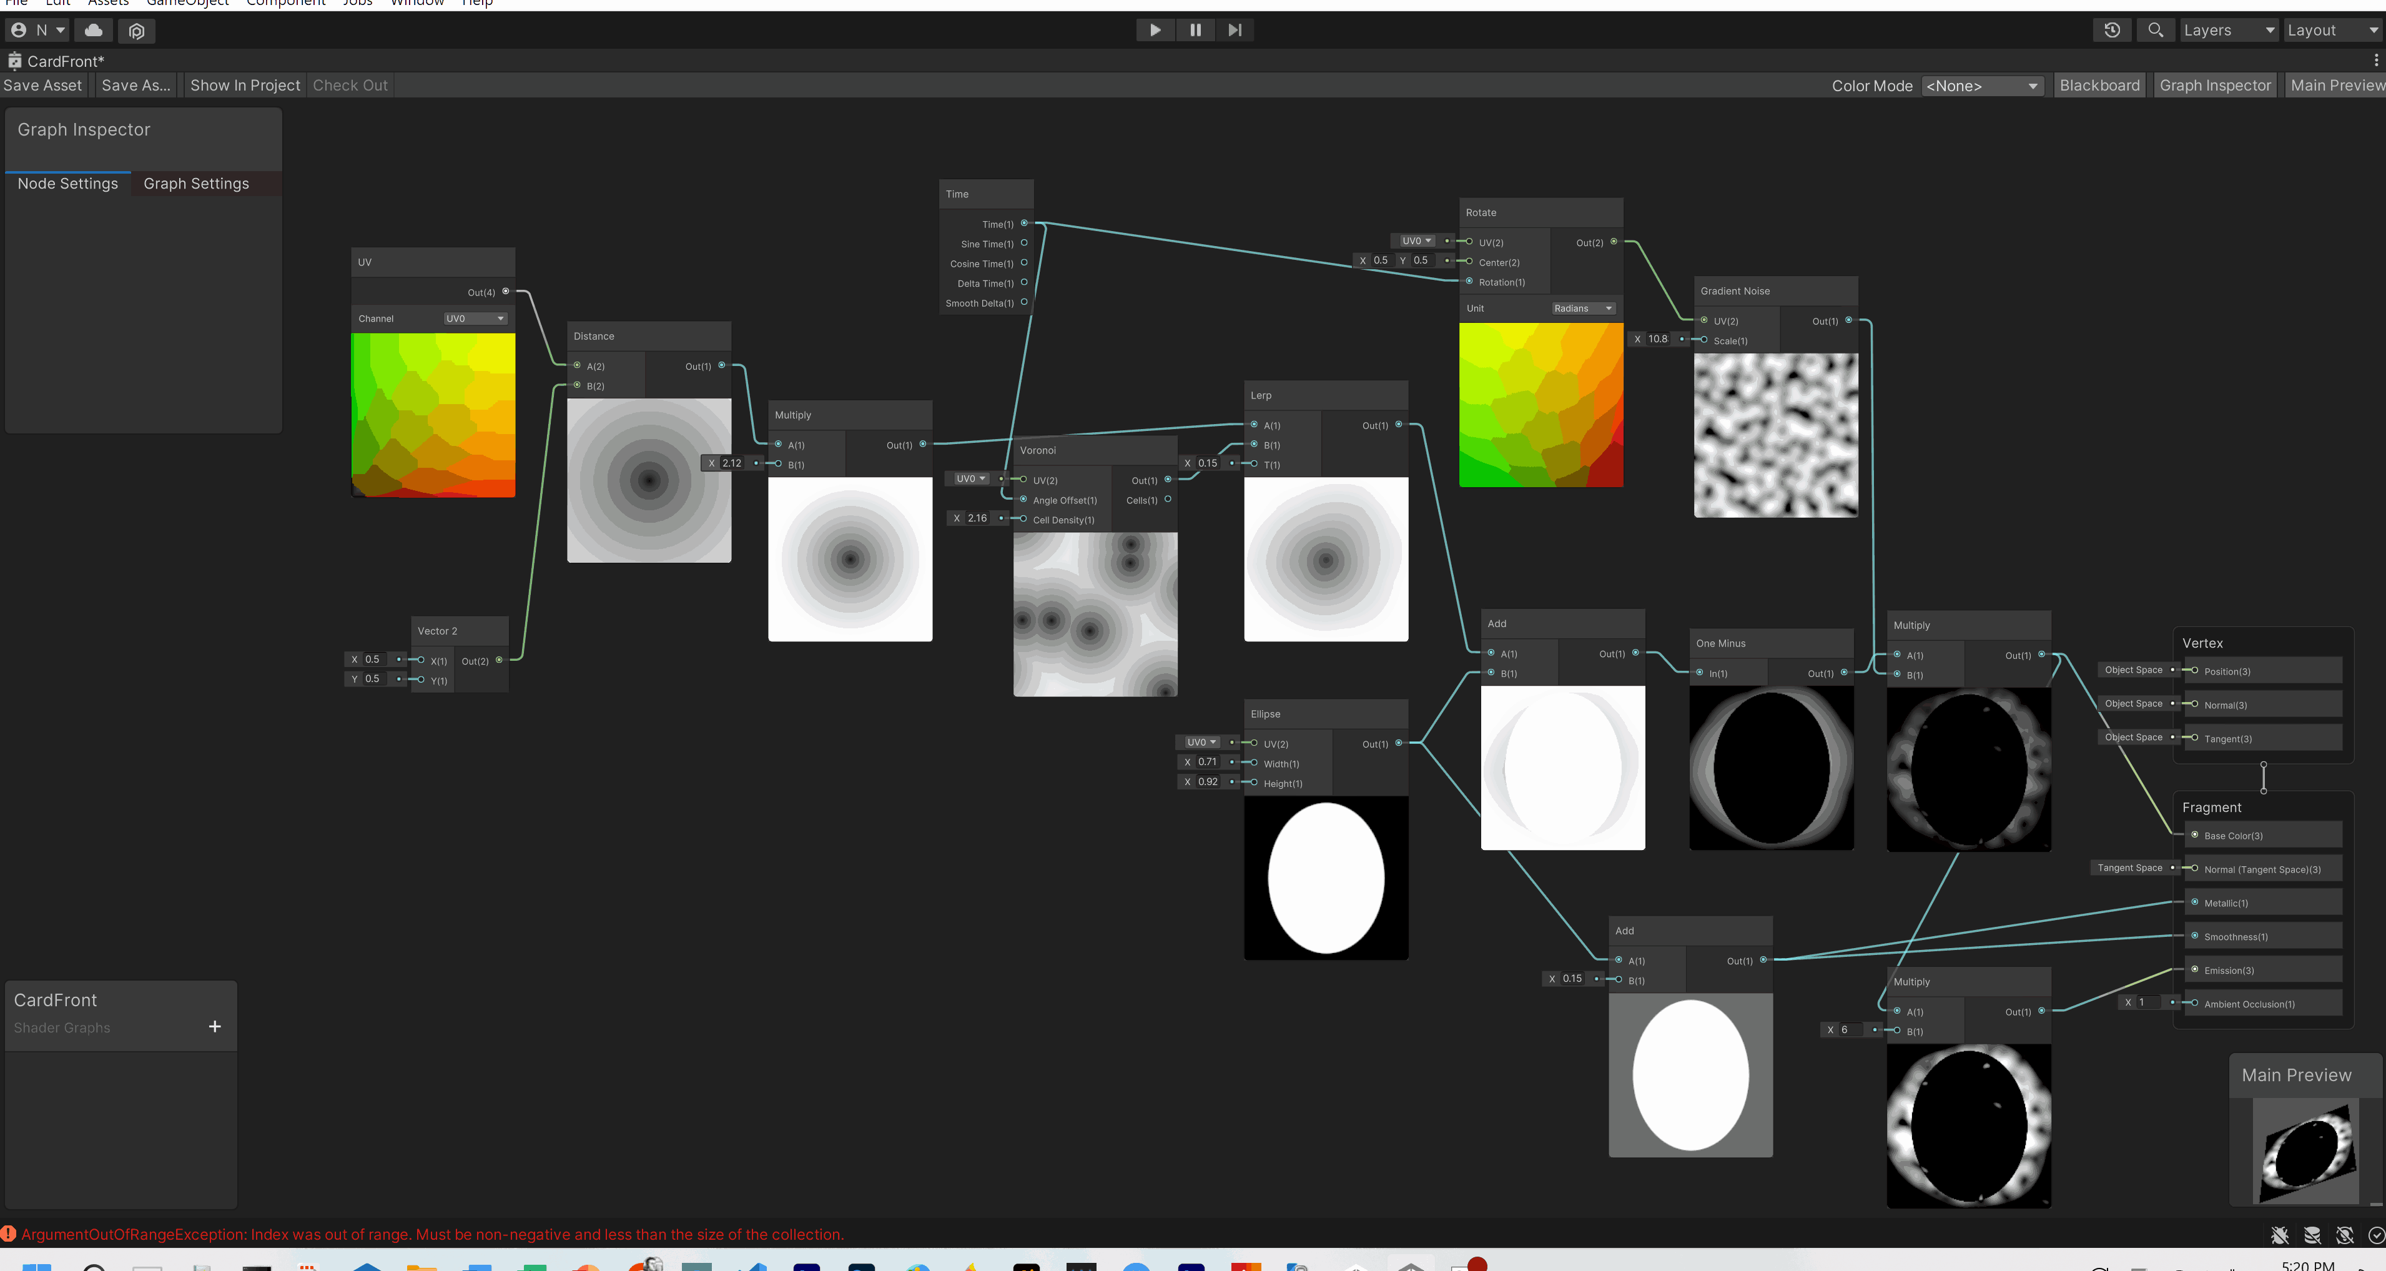The image size is (2386, 1271).
Task: Click the Save Asset button
Action: 42,85
